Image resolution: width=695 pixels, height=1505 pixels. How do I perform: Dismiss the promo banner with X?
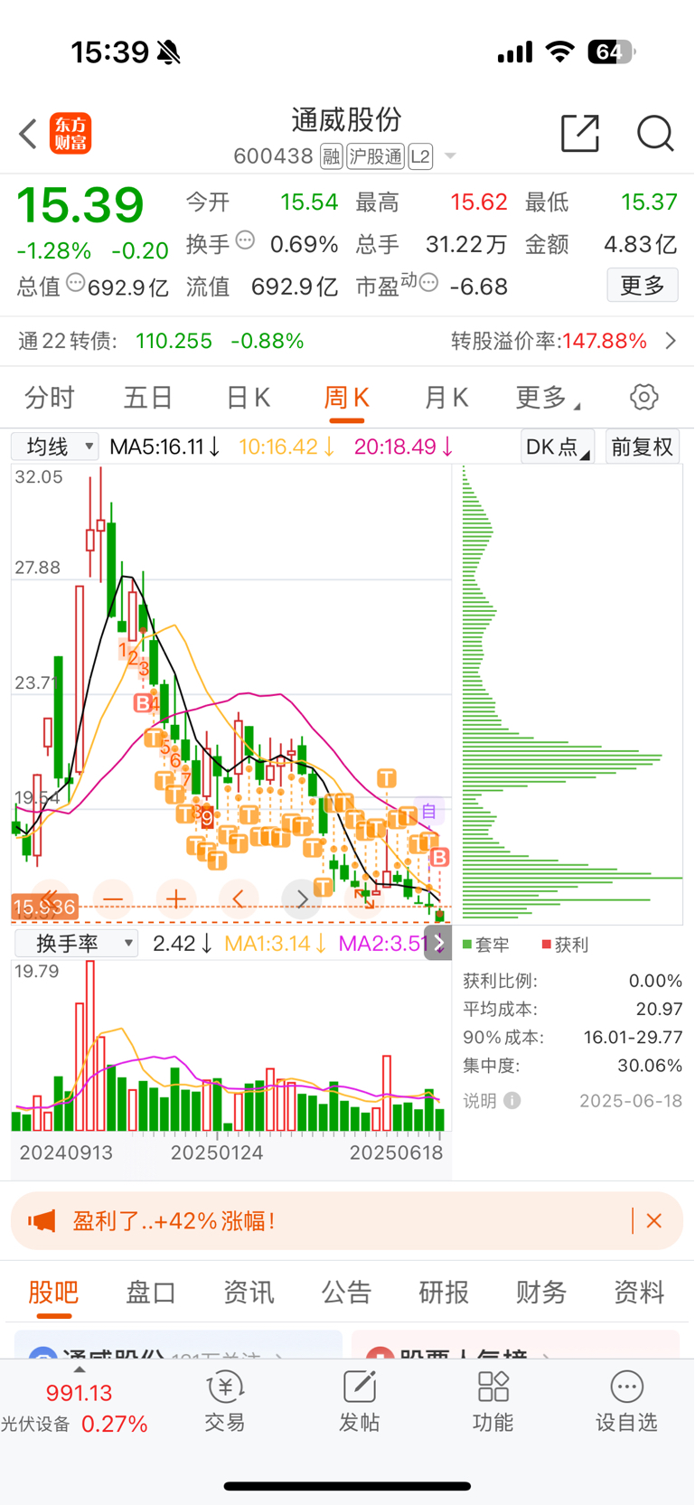(x=654, y=1221)
